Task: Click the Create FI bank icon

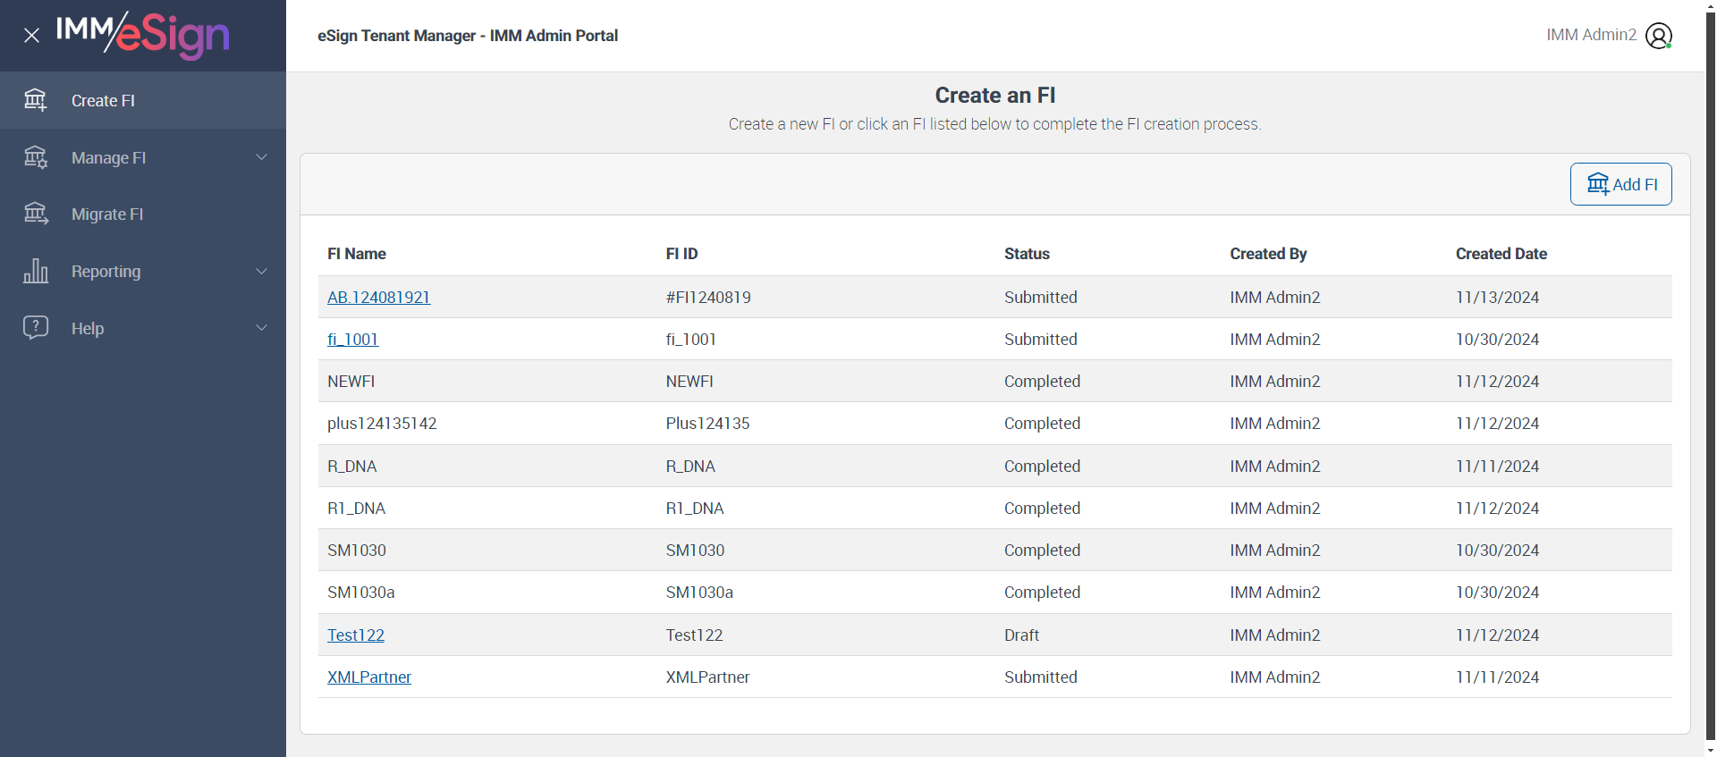Action: coord(36,100)
